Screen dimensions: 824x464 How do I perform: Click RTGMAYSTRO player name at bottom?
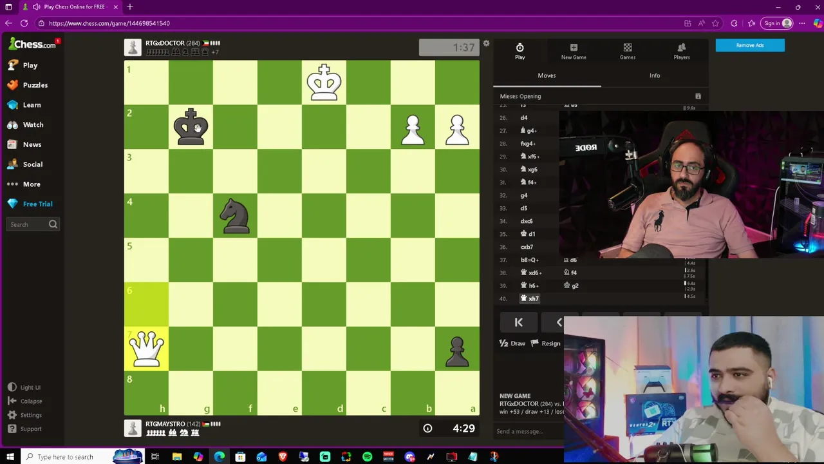[165, 424]
